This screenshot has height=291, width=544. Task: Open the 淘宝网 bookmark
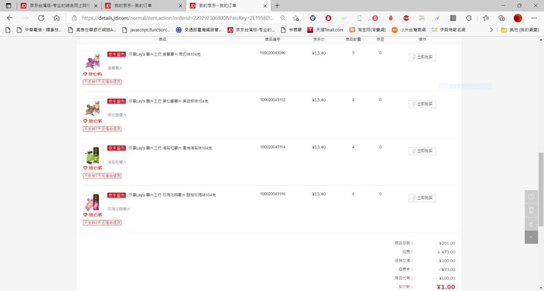(367, 30)
